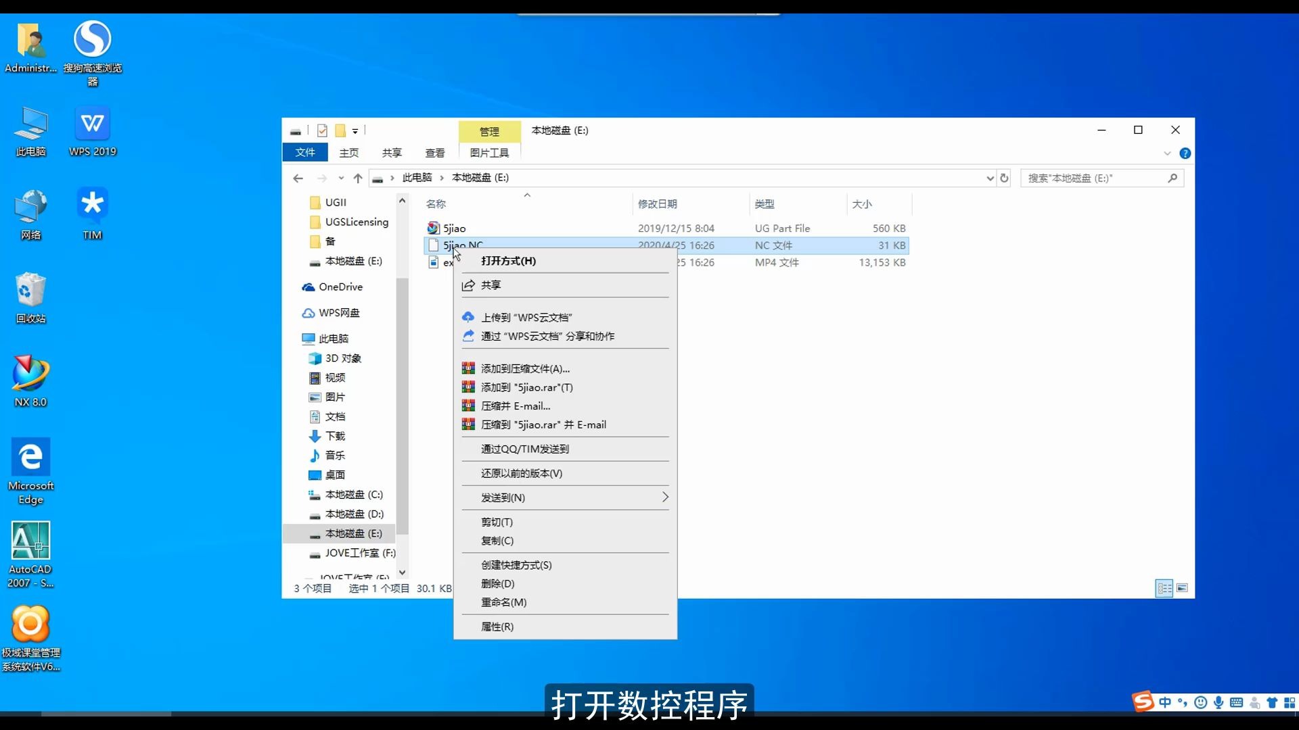Create new folder using quick access toolbar icon
Screen dimensions: 1299x730
[x=341, y=130]
